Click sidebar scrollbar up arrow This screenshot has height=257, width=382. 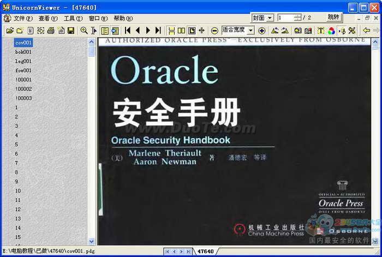[91, 42]
